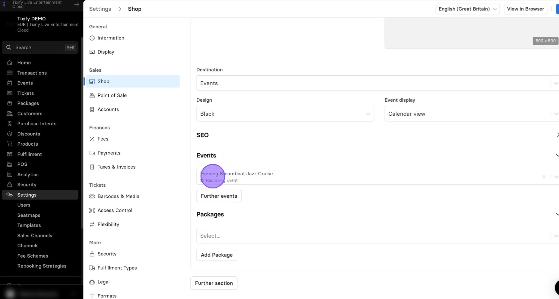This screenshot has width=559, height=299.
Task: Open Sales Channels under Settings
Action: (34, 236)
